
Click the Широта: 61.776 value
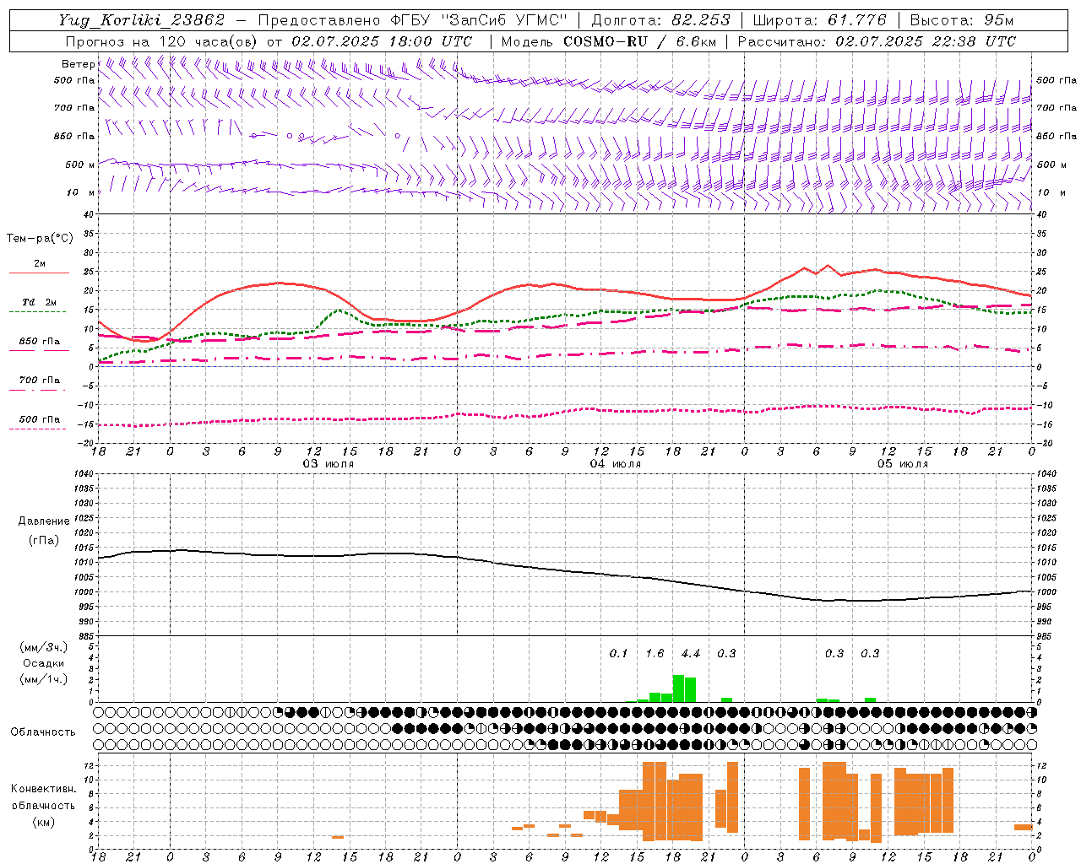point(819,20)
